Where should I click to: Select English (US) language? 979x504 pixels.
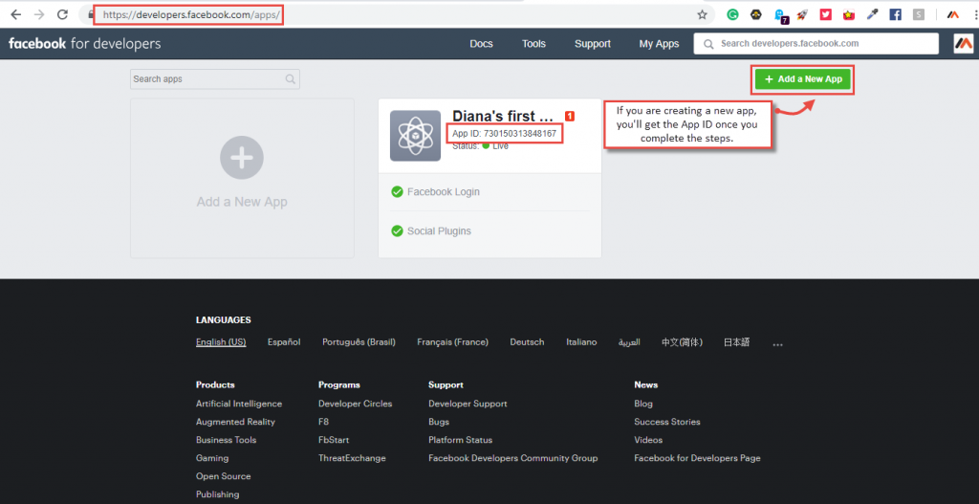[221, 342]
